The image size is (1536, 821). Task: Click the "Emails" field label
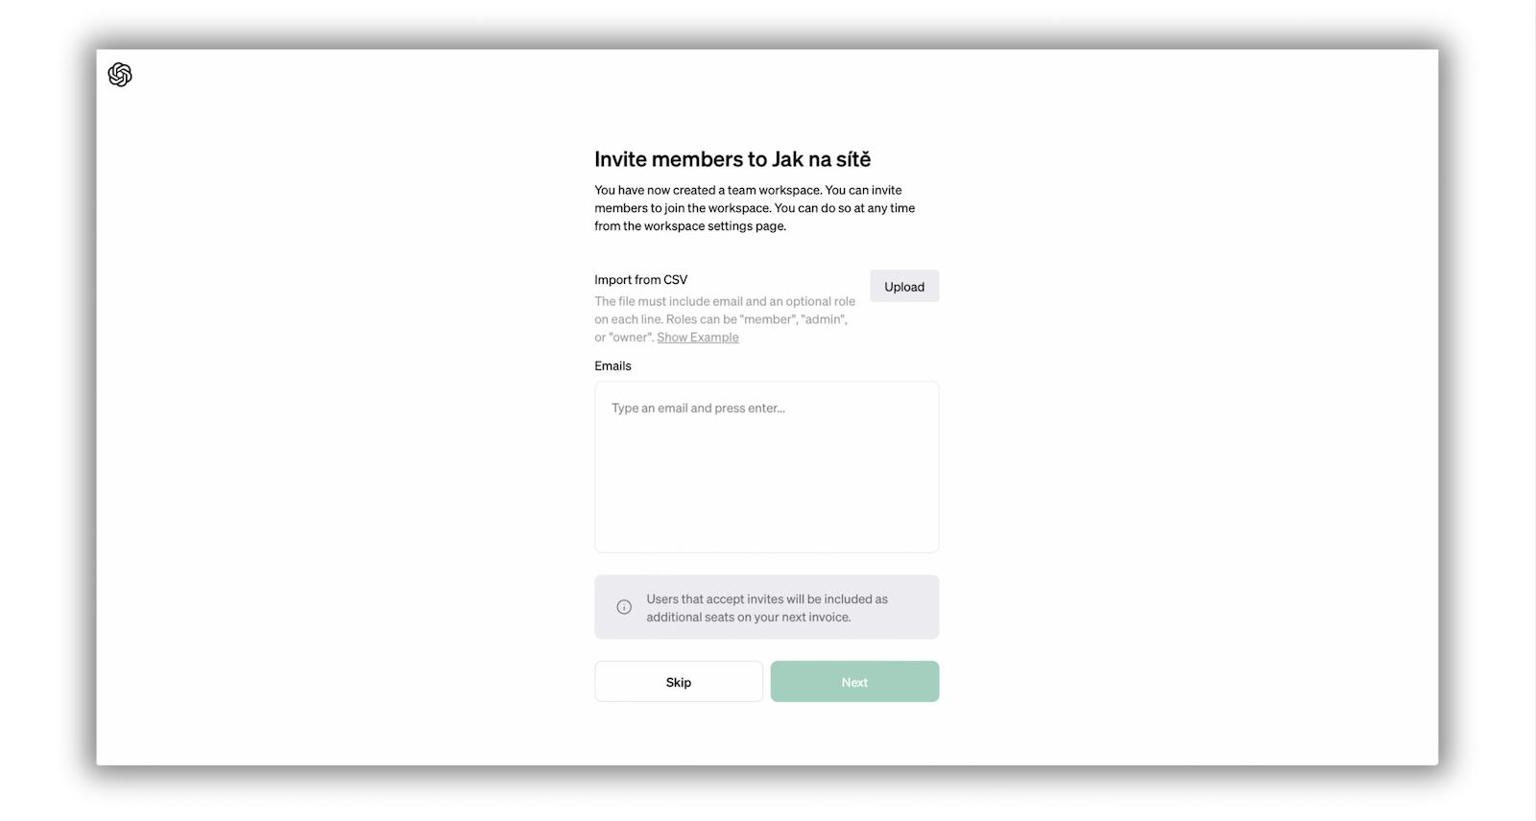tap(612, 366)
